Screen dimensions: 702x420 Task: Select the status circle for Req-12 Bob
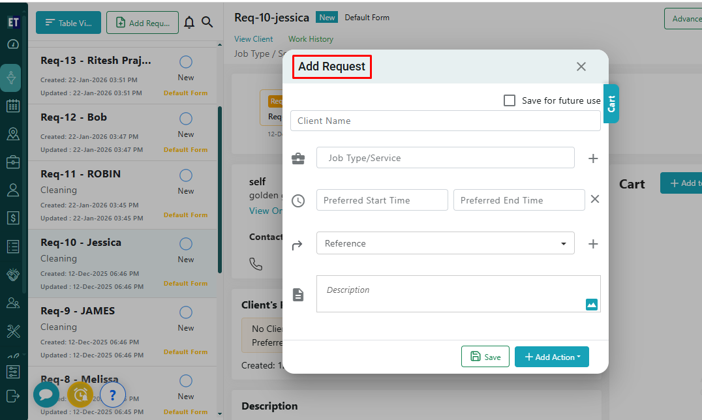point(186,119)
